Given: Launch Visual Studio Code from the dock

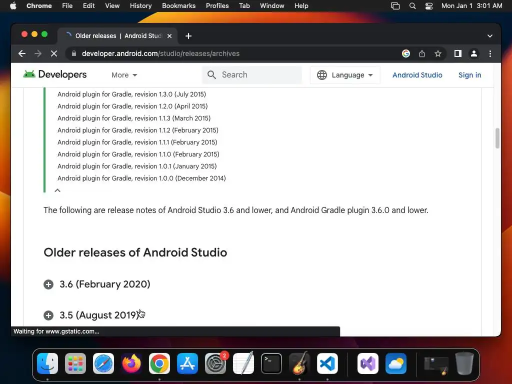Looking at the screenshot, I should [327, 363].
